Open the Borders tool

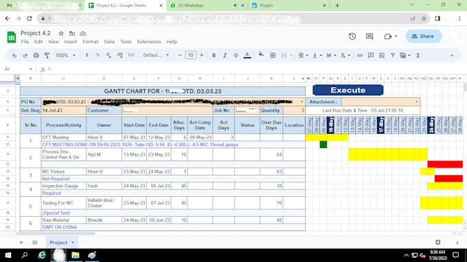(x=273, y=56)
